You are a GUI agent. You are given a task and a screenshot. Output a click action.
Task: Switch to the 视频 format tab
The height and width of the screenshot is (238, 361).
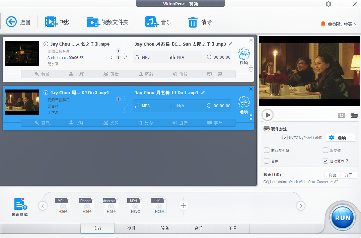pyautogui.click(x=131, y=228)
